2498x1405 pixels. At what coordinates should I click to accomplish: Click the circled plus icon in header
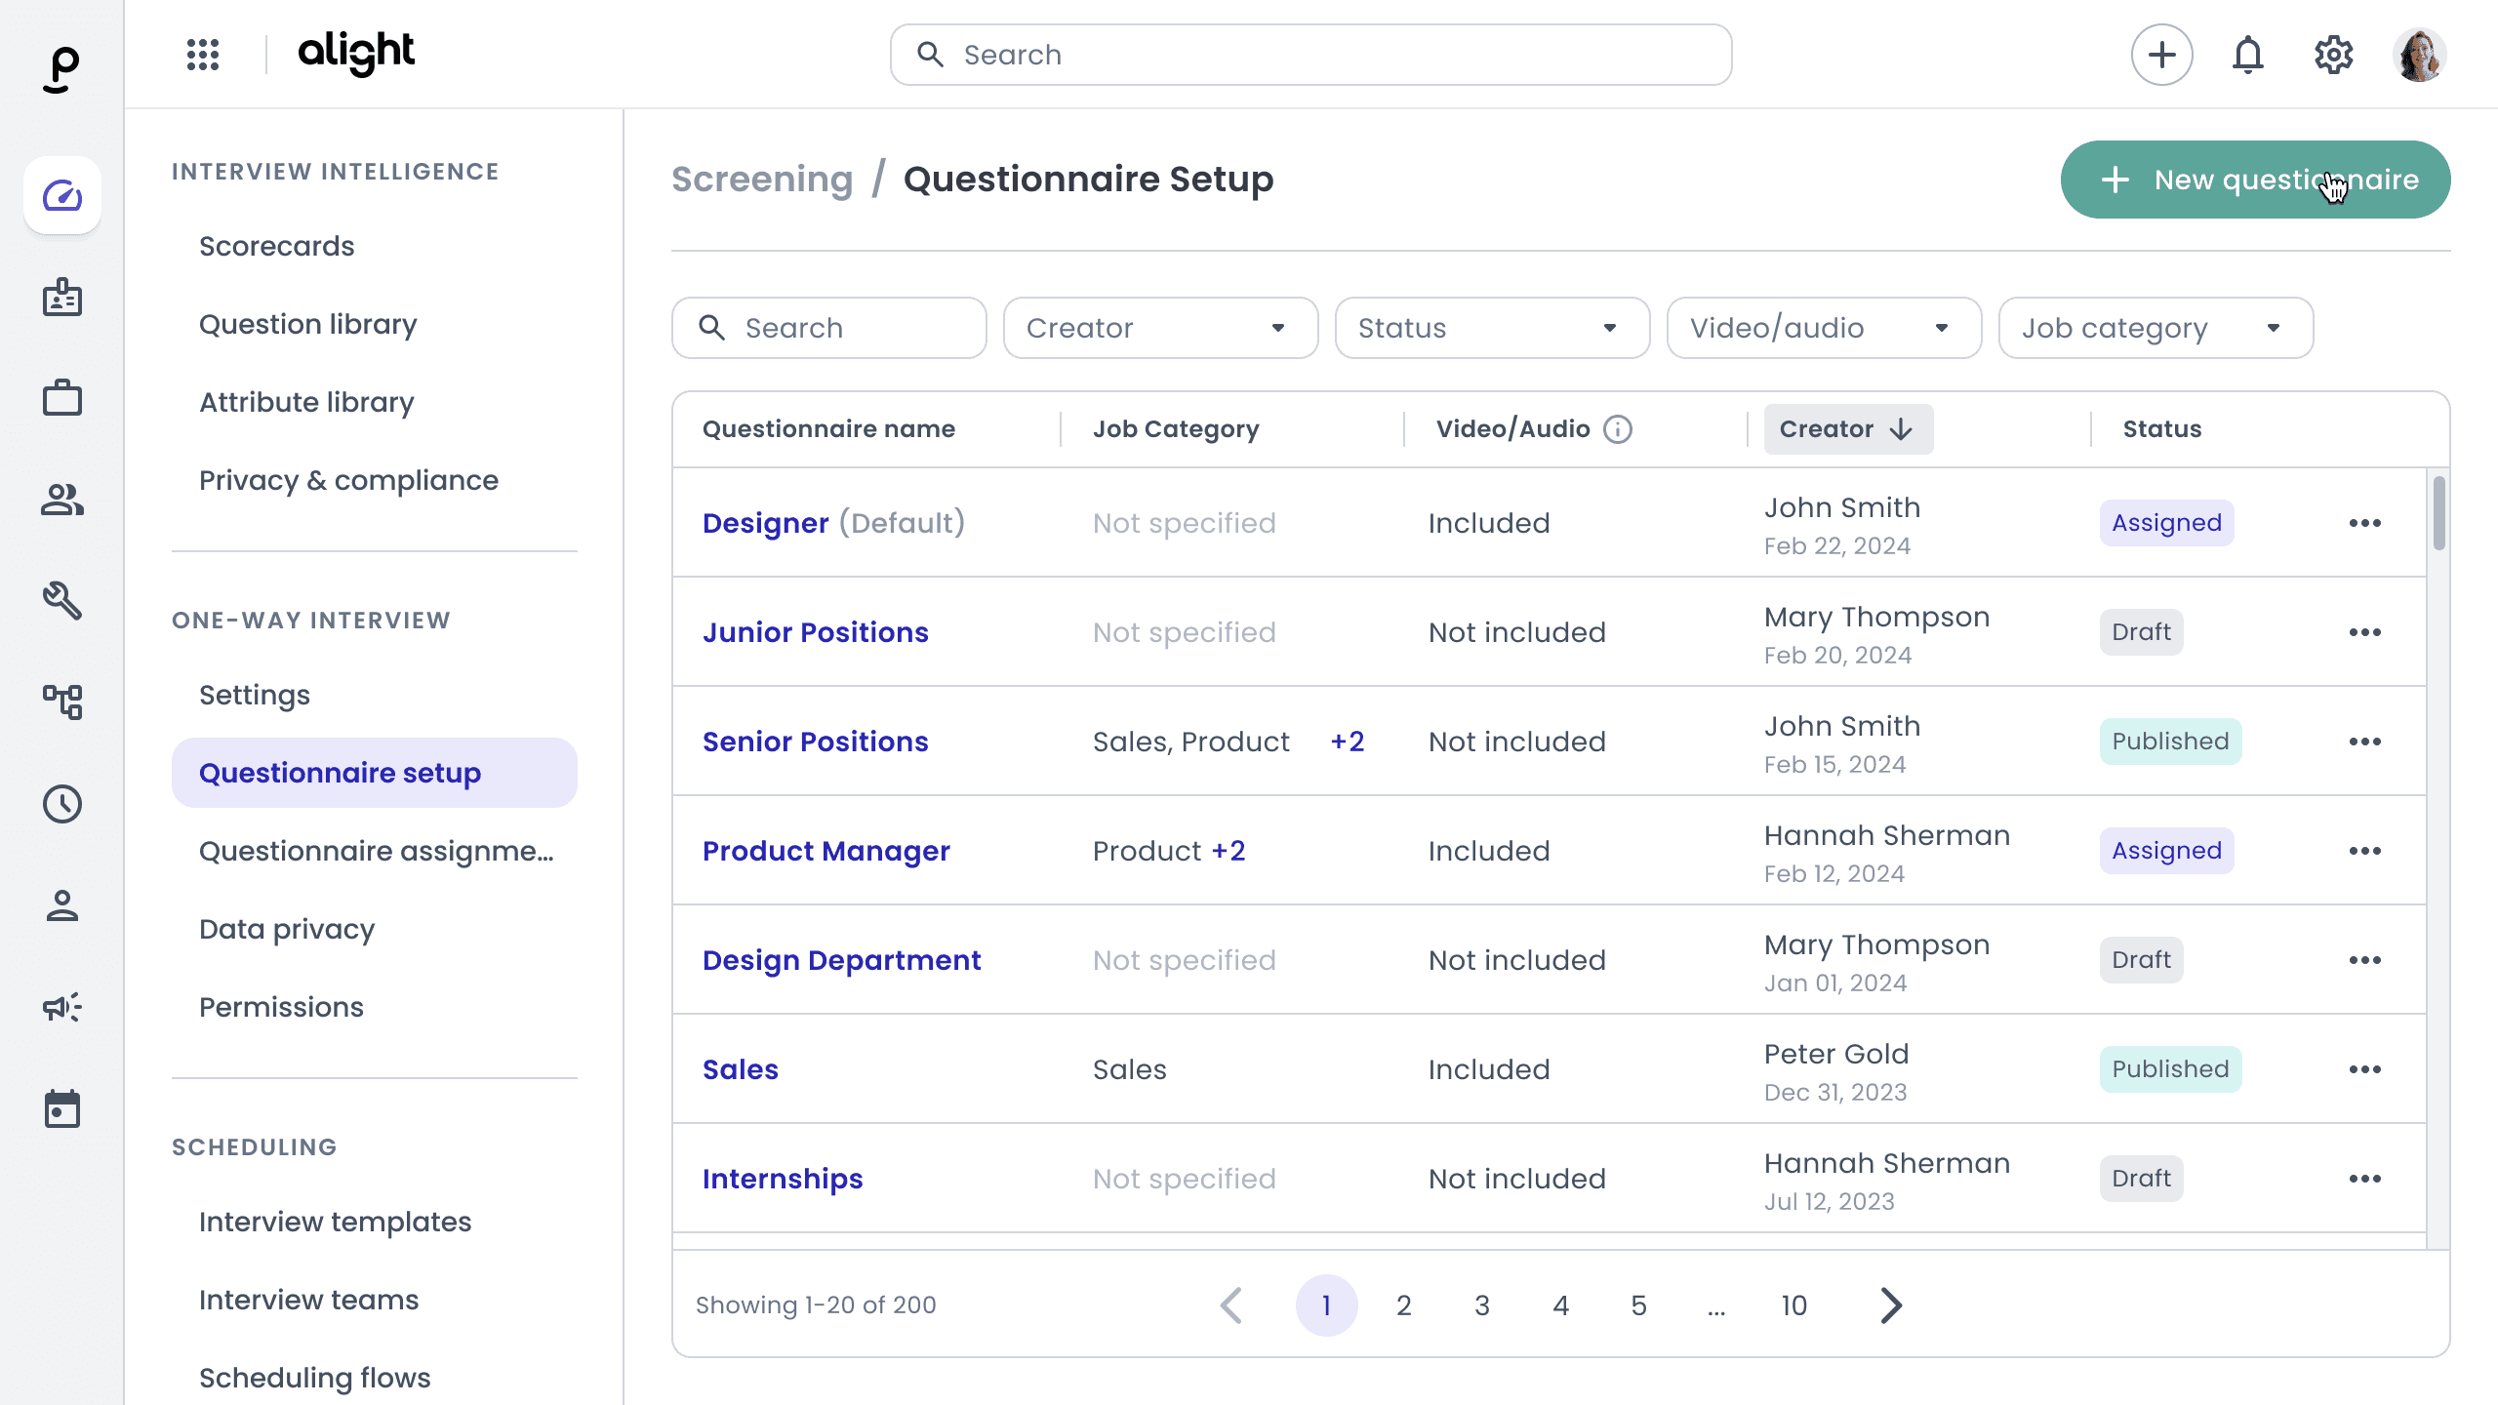(x=2161, y=55)
